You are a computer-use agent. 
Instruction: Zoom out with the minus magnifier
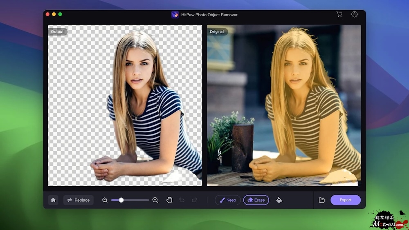[x=105, y=200]
